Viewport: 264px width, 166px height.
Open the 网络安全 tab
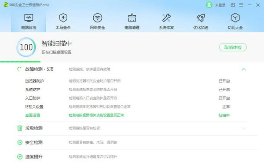click(98, 22)
